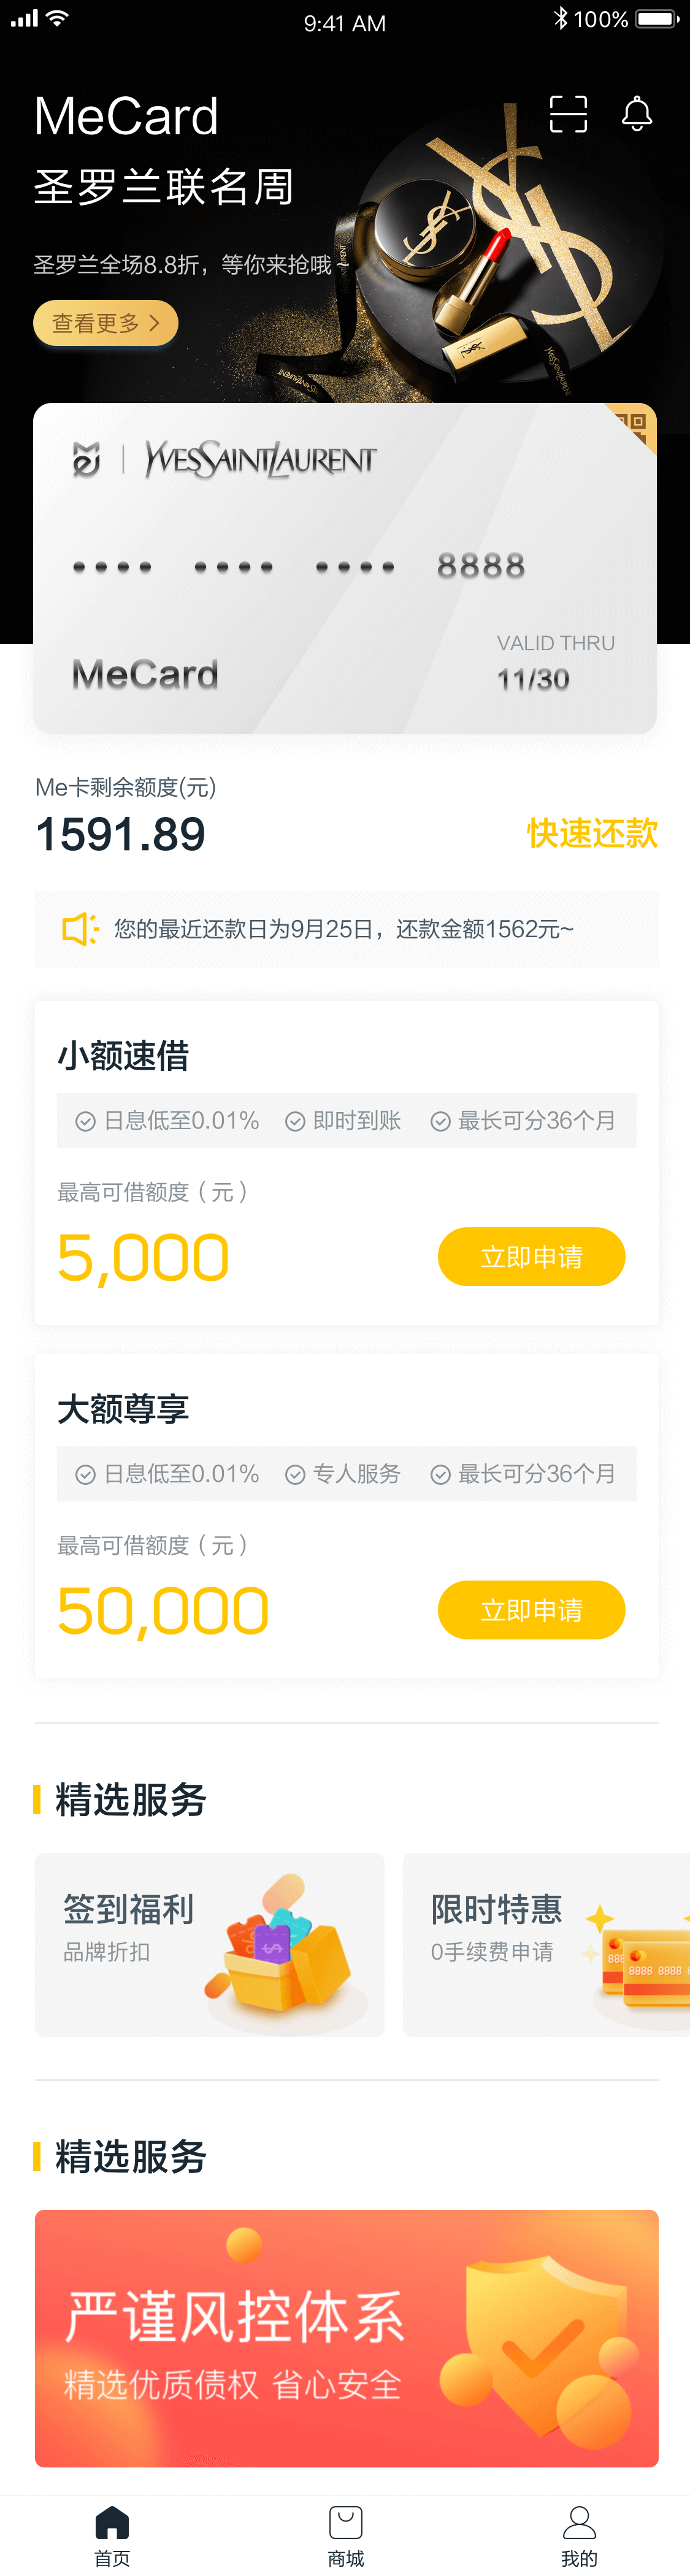The image size is (690, 2576).
Task: Open the notifications bell
Action: tap(637, 115)
